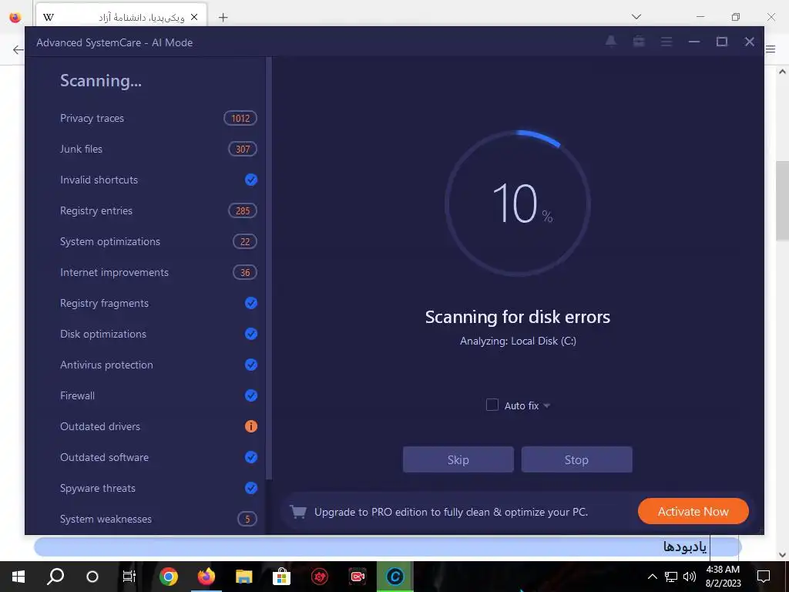This screenshot has width=789, height=592.
Task: Click the blue check next to Antivirus protection
Action: pyautogui.click(x=250, y=365)
